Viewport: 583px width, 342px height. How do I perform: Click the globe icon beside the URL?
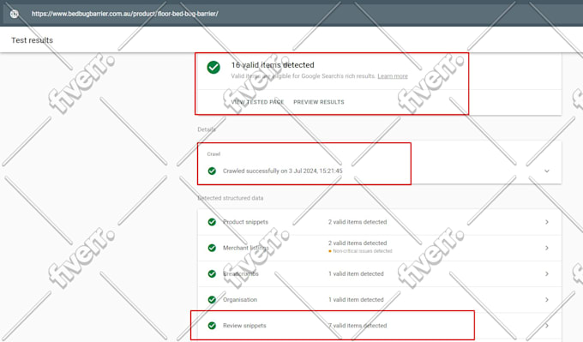pyautogui.click(x=14, y=14)
